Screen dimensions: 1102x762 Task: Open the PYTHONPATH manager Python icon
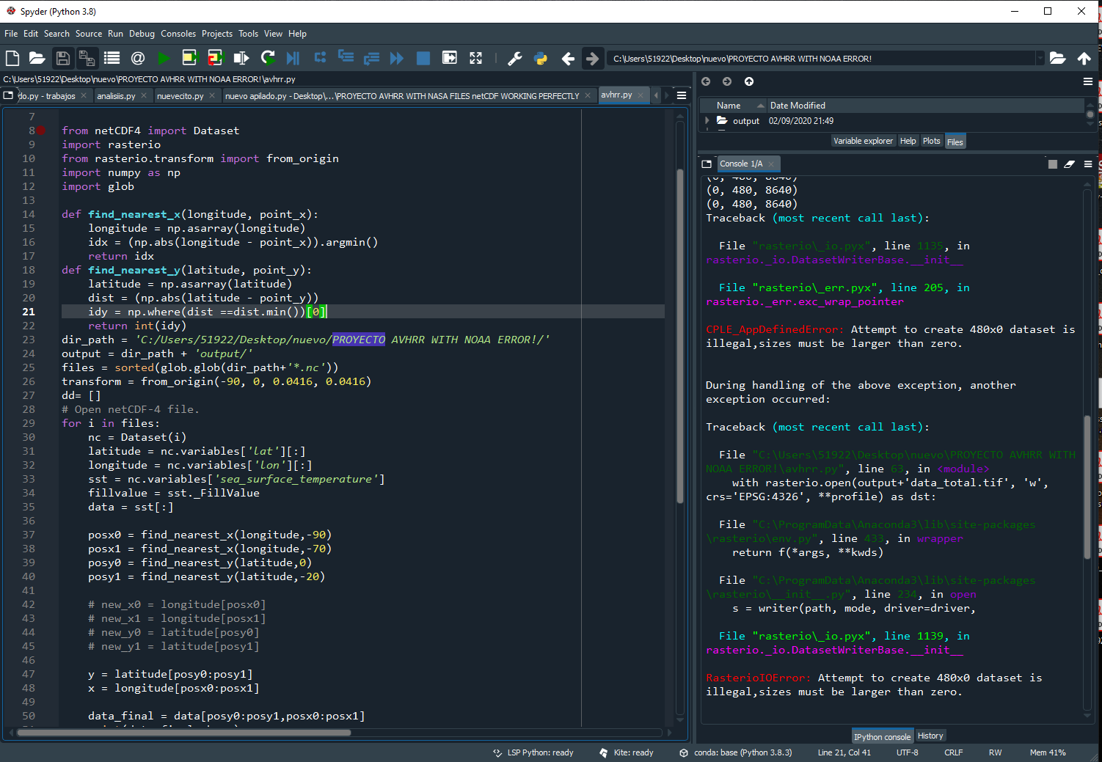(x=541, y=58)
